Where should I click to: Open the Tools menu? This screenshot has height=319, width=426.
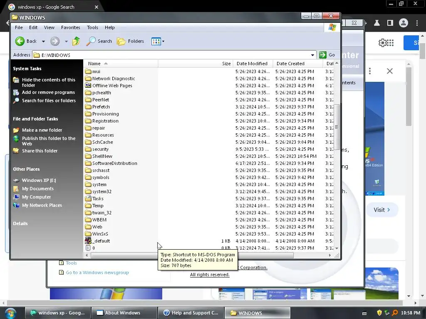tap(92, 27)
